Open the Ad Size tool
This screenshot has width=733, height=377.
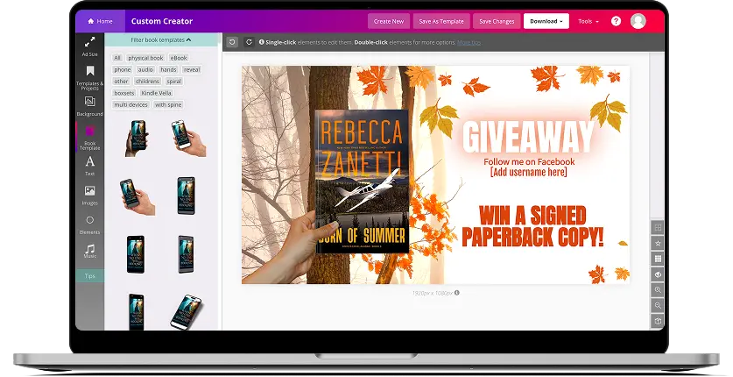[89, 46]
